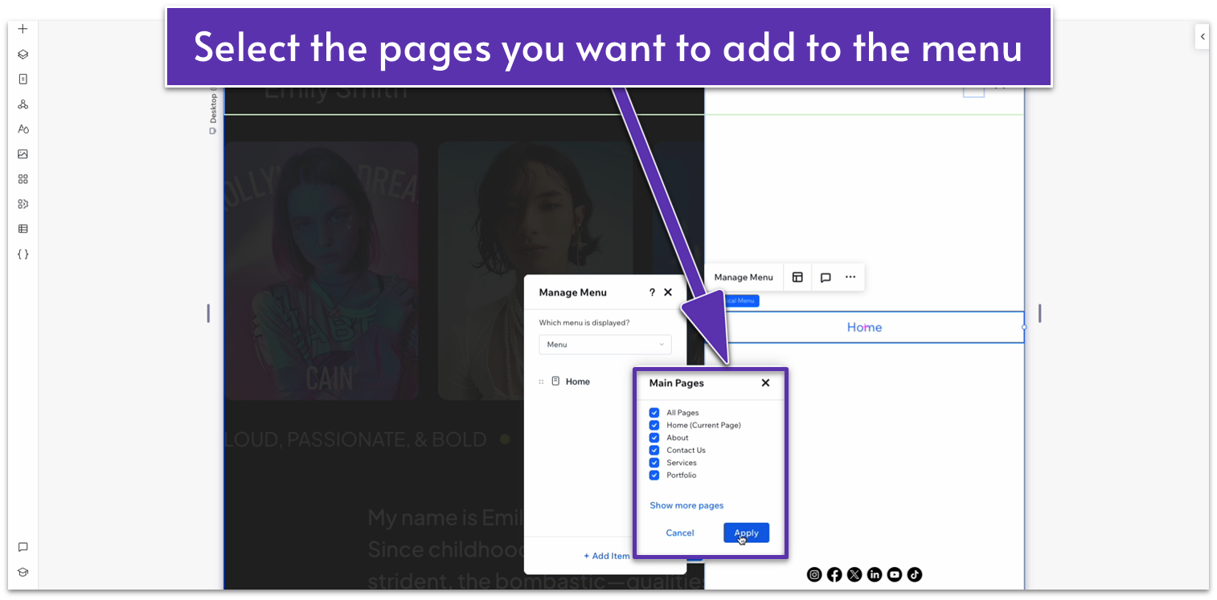Screen dimensions: 1217x600
Task: Click the Cancel button
Action: (x=680, y=533)
